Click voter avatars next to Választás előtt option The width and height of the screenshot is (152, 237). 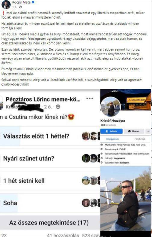coord(91,136)
